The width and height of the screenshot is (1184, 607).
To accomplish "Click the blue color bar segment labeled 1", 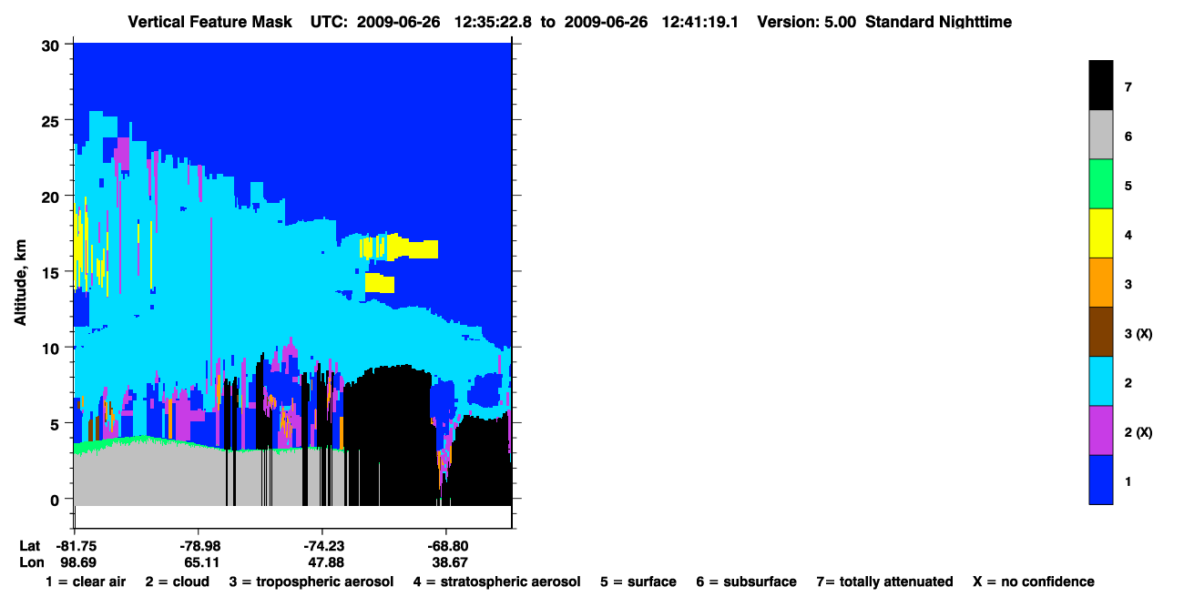I will point(1101,479).
